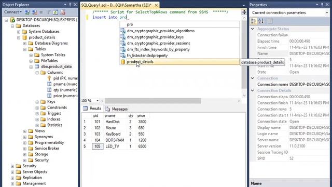The width and height of the screenshot is (332, 187).
Task: Click the Indexes folder icon
Action: click(43, 119)
